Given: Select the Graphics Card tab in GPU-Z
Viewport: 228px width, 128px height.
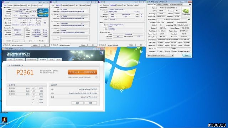Looking at the screenshot, I should click(151, 4).
